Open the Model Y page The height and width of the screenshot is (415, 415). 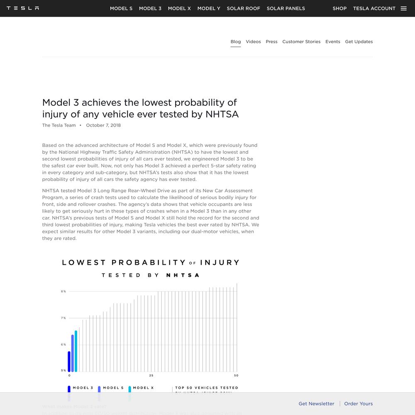pos(209,8)
